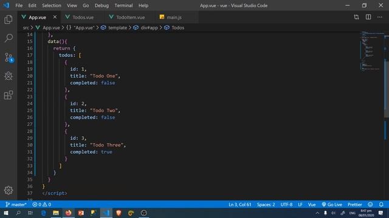Open Windows taskbar search

click(18, 213)
